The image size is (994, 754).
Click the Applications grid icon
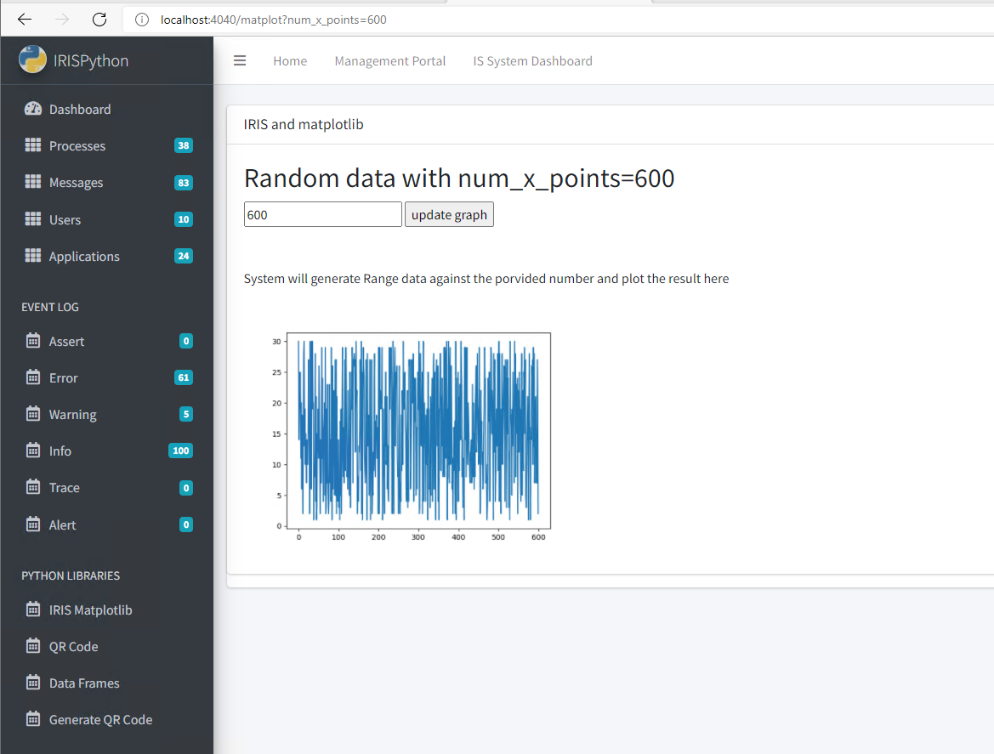click(33, 256)
